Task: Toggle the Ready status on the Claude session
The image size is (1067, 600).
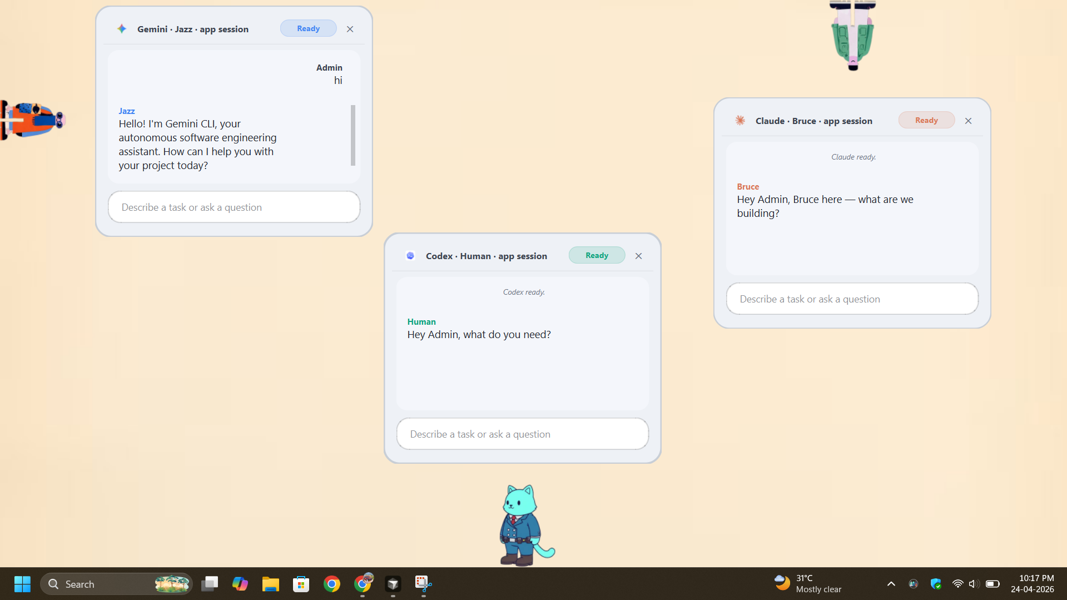Action: point(926,120)
